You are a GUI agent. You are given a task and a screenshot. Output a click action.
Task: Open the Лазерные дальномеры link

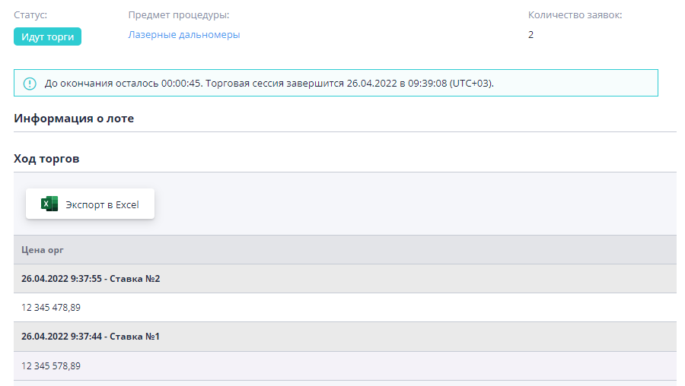(183, 35)
